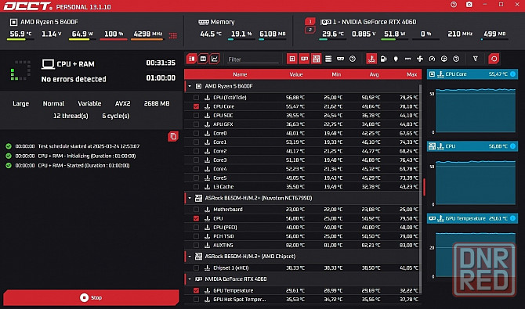525x309 pixels.
Task: Check the Motherboard temperature checkbox
Action: (196, 210)
